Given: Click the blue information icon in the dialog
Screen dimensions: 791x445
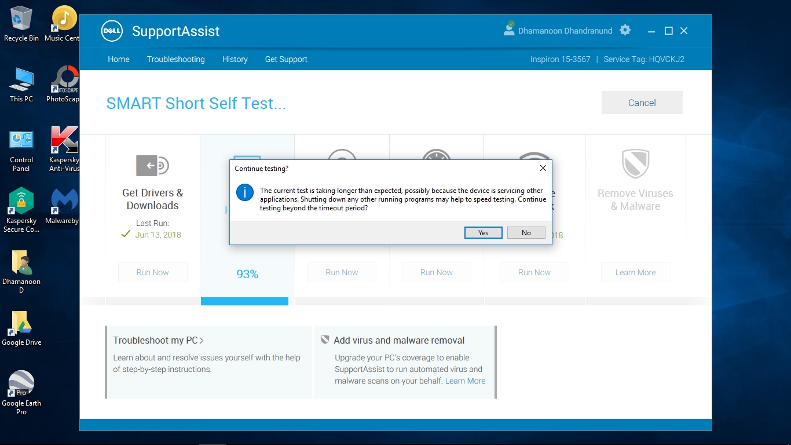Looking at the screenshot, I should point(245,193).
